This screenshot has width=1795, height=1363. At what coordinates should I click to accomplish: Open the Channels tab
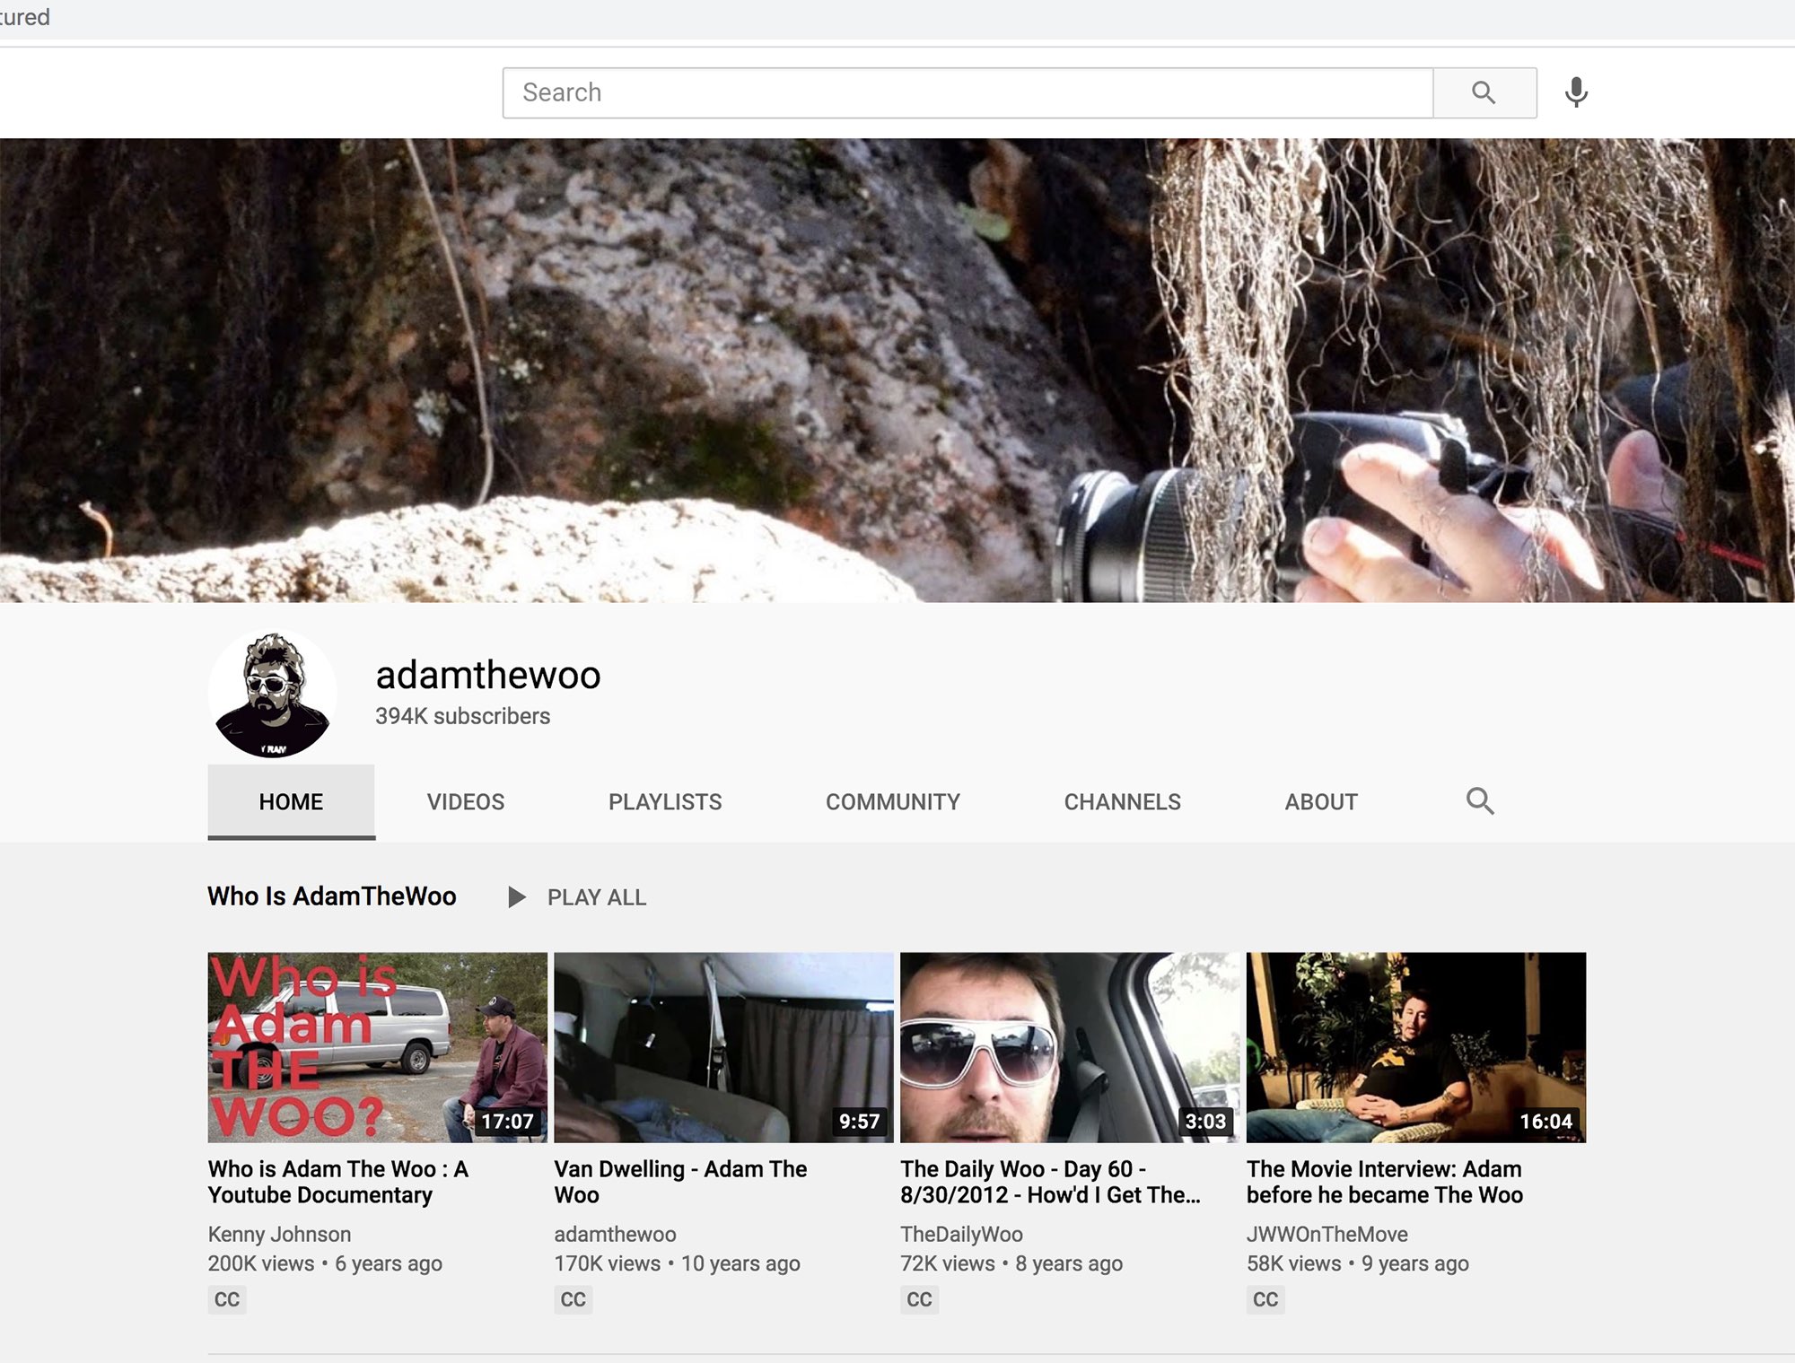tap(1123, 802)
